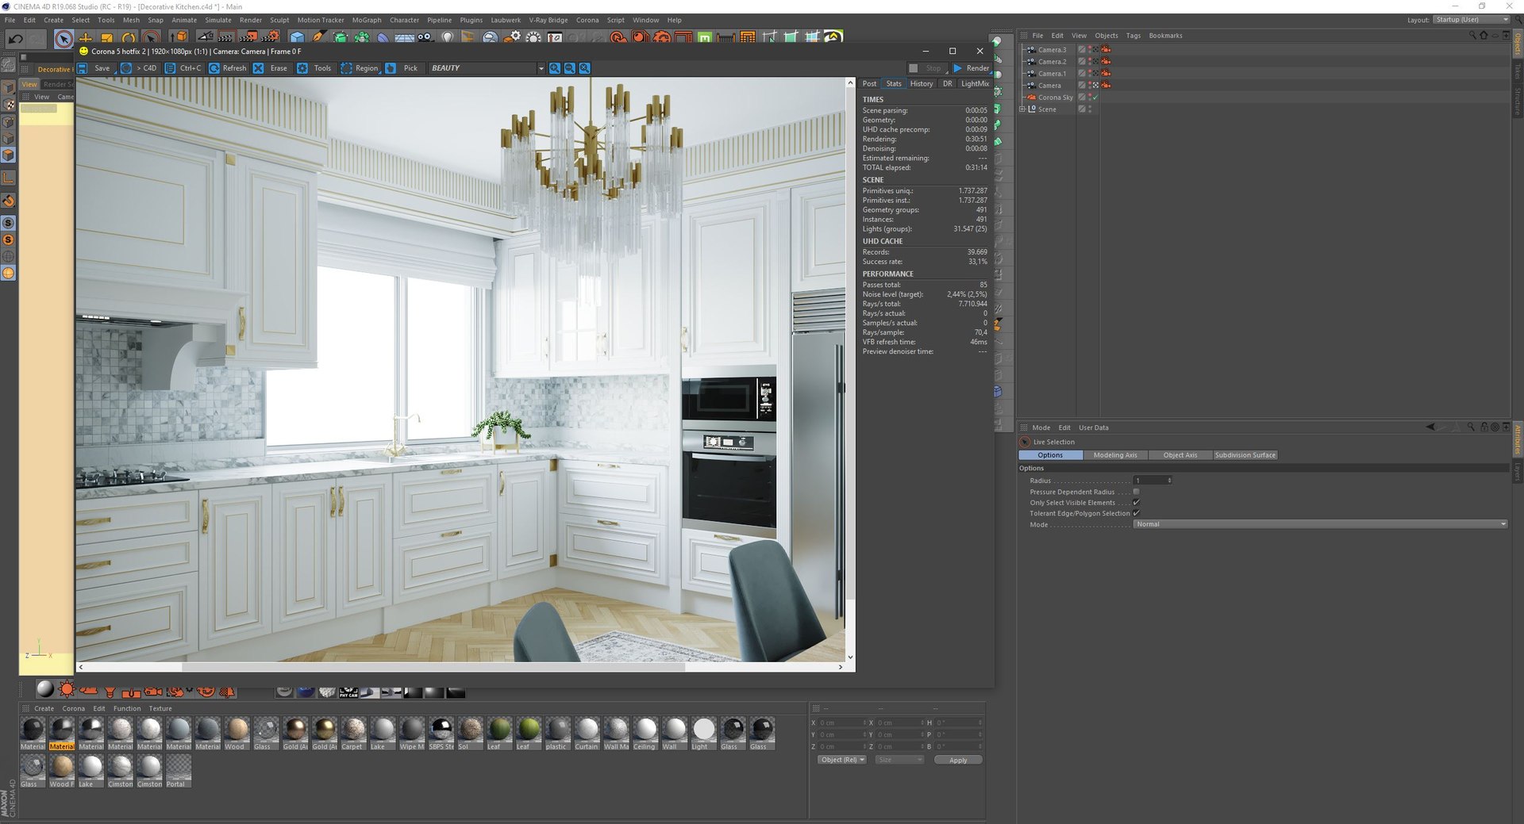Click the gray sphere material icon in shelf
The image size is (1524, 824).
pos(45,690)
